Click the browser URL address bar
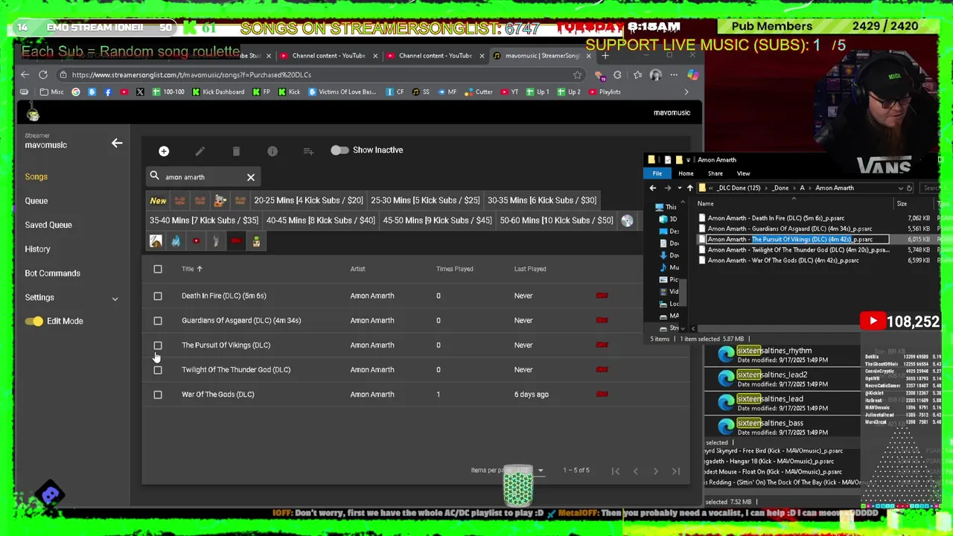The height and width of the screenshot is (536, 953). pos(320,74)
